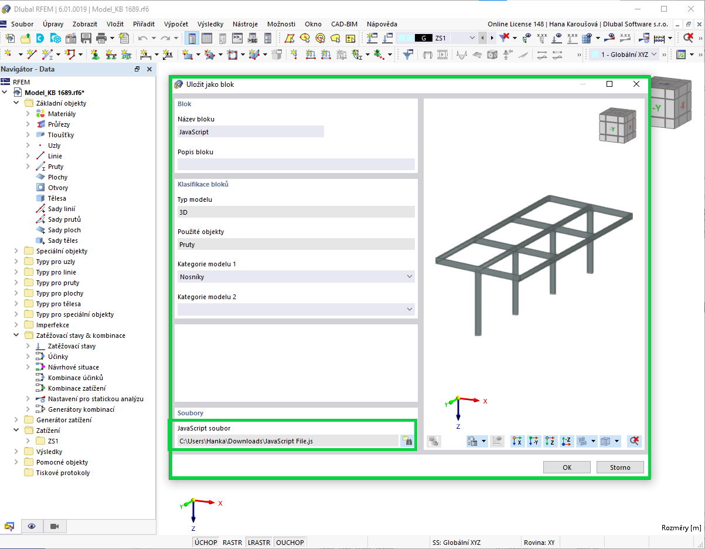
Task: Click the new line tool icon
Action: [x=31, y=54]
